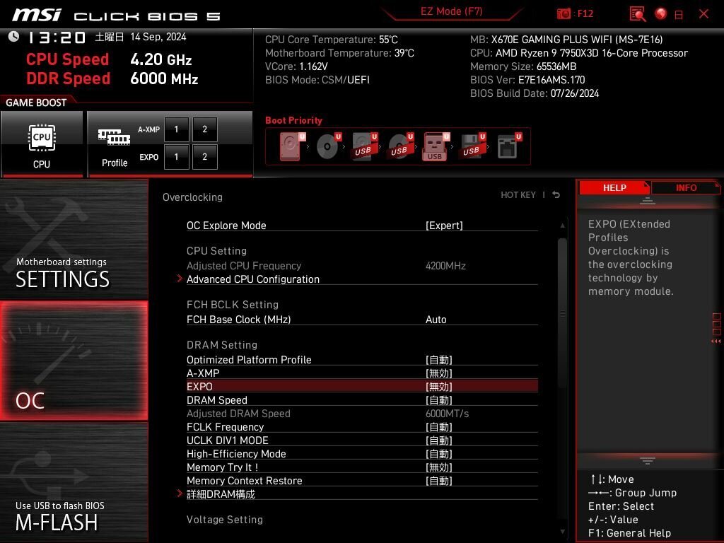Click the GAME BOOST label tab
Viewport: 724px width, 543px height.
(x=36, y=103)
